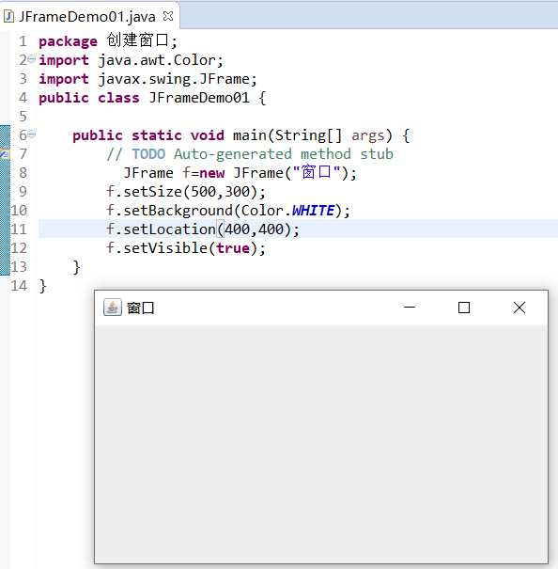Click line number 14 in the gutter

pyautogui.click(x=19, y=286)
